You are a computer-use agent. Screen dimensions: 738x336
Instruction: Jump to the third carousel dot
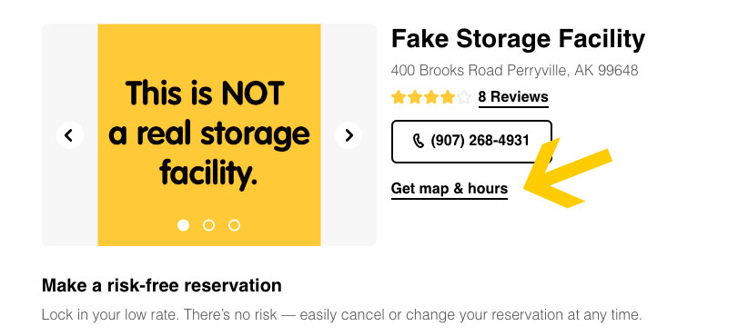click(x=234, y=225)
